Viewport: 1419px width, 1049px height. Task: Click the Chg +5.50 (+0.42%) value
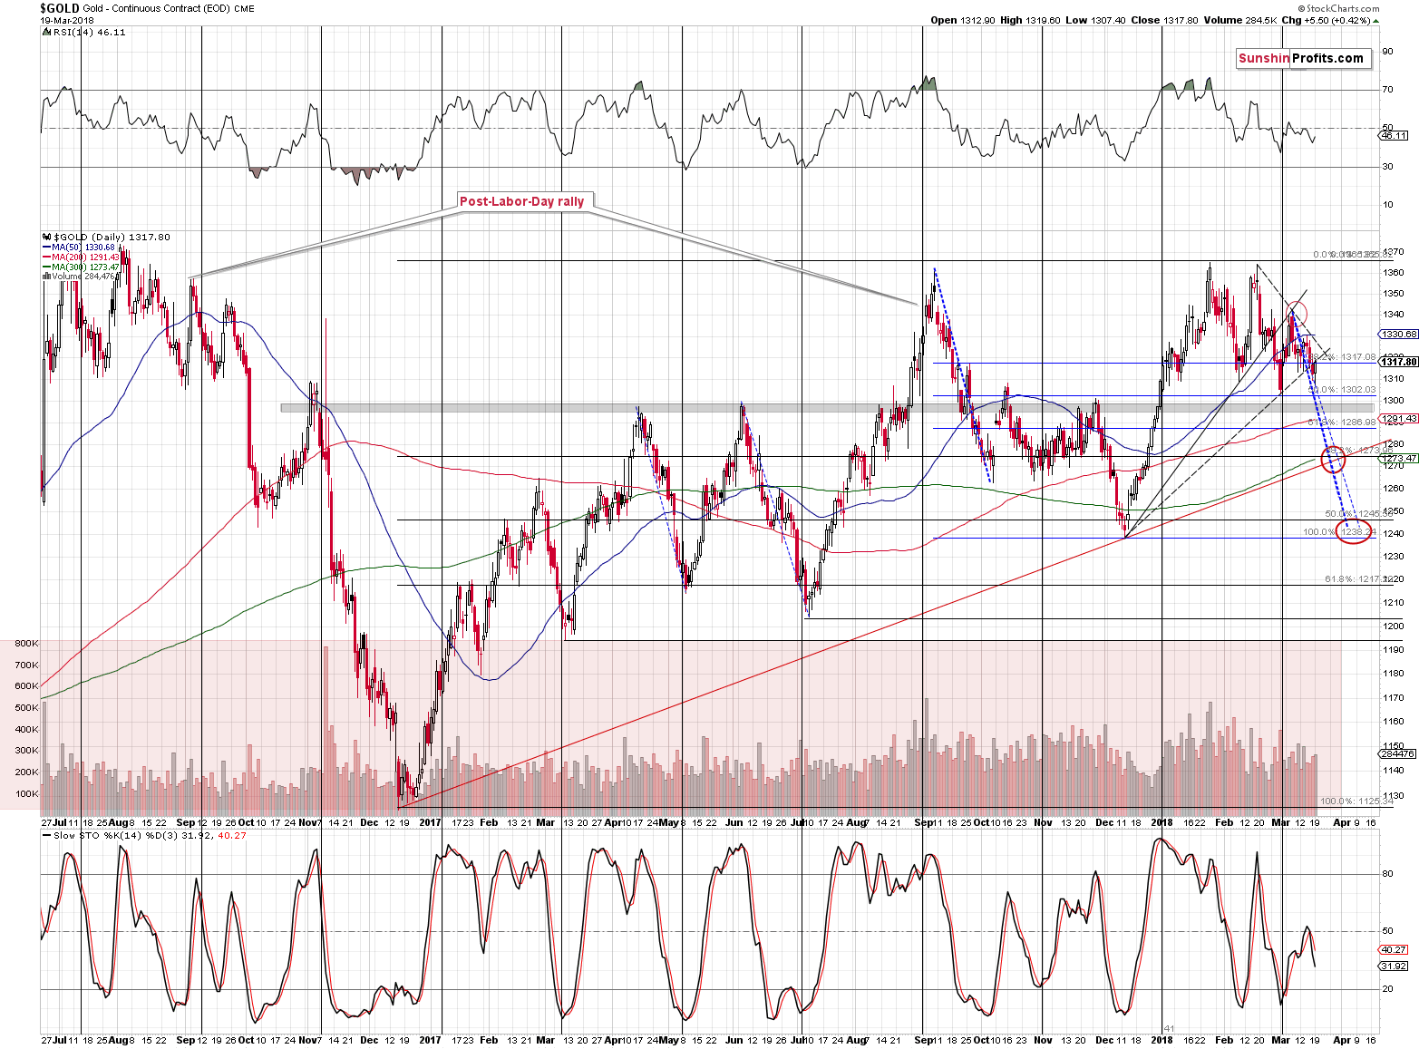tap(1330, 20)
